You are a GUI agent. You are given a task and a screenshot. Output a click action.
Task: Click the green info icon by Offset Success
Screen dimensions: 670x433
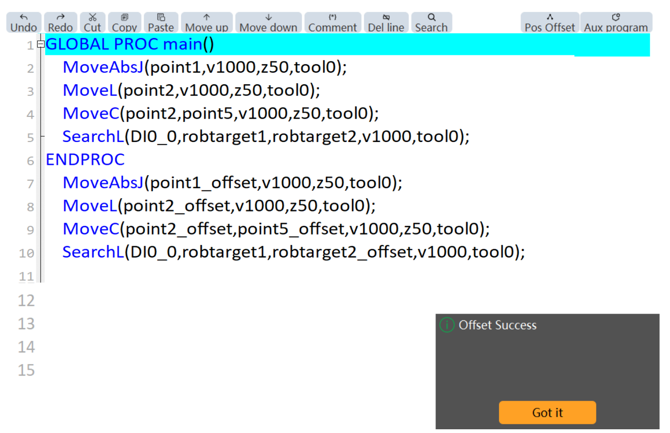[x=447, y=325]
